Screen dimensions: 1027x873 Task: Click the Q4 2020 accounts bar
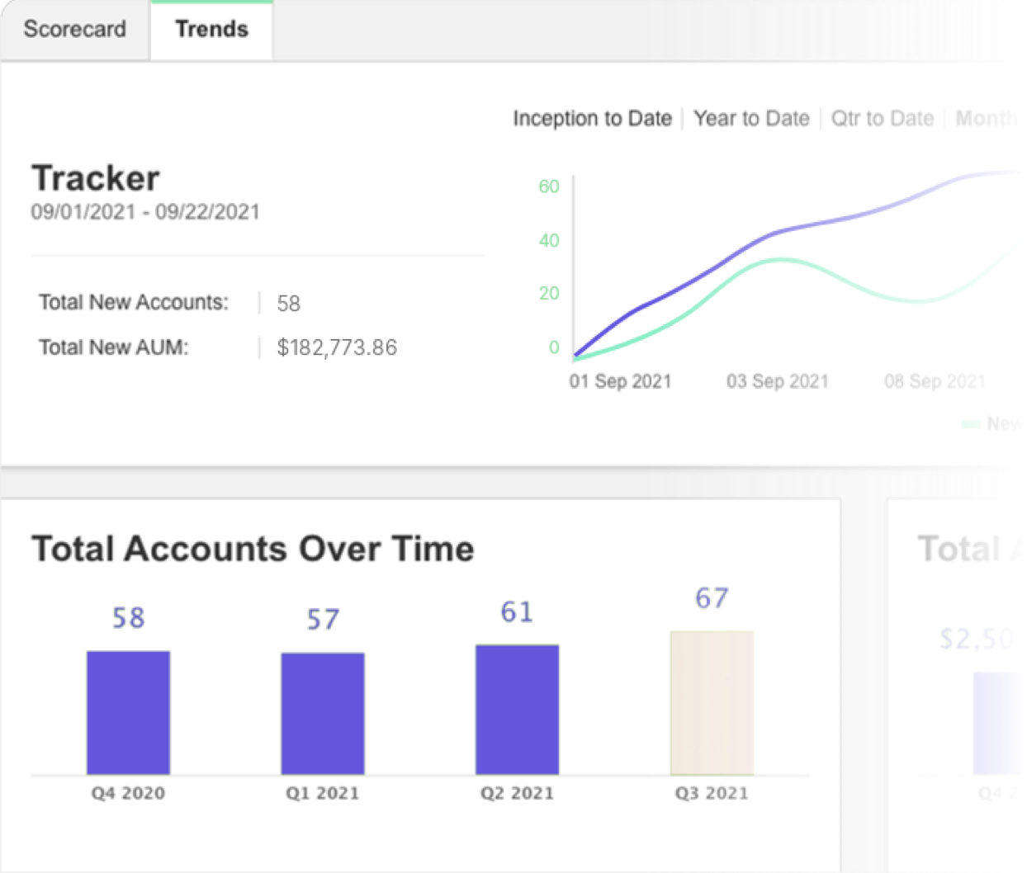(x=128, y=713)
